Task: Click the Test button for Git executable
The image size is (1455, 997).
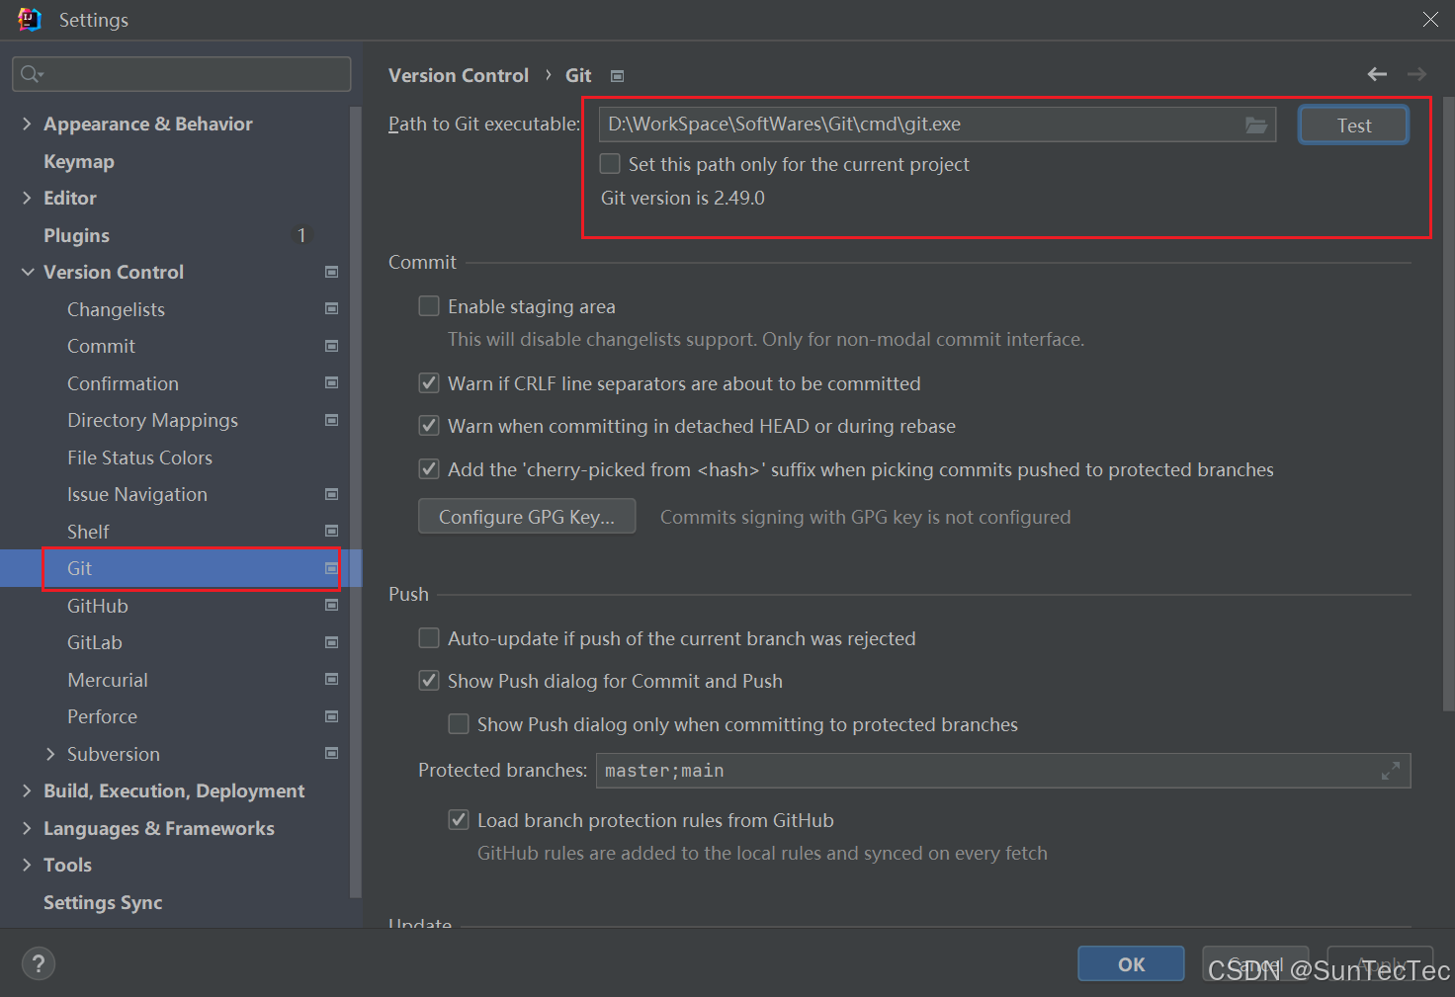Action: pyautogui.click(x=1353, y=125)
